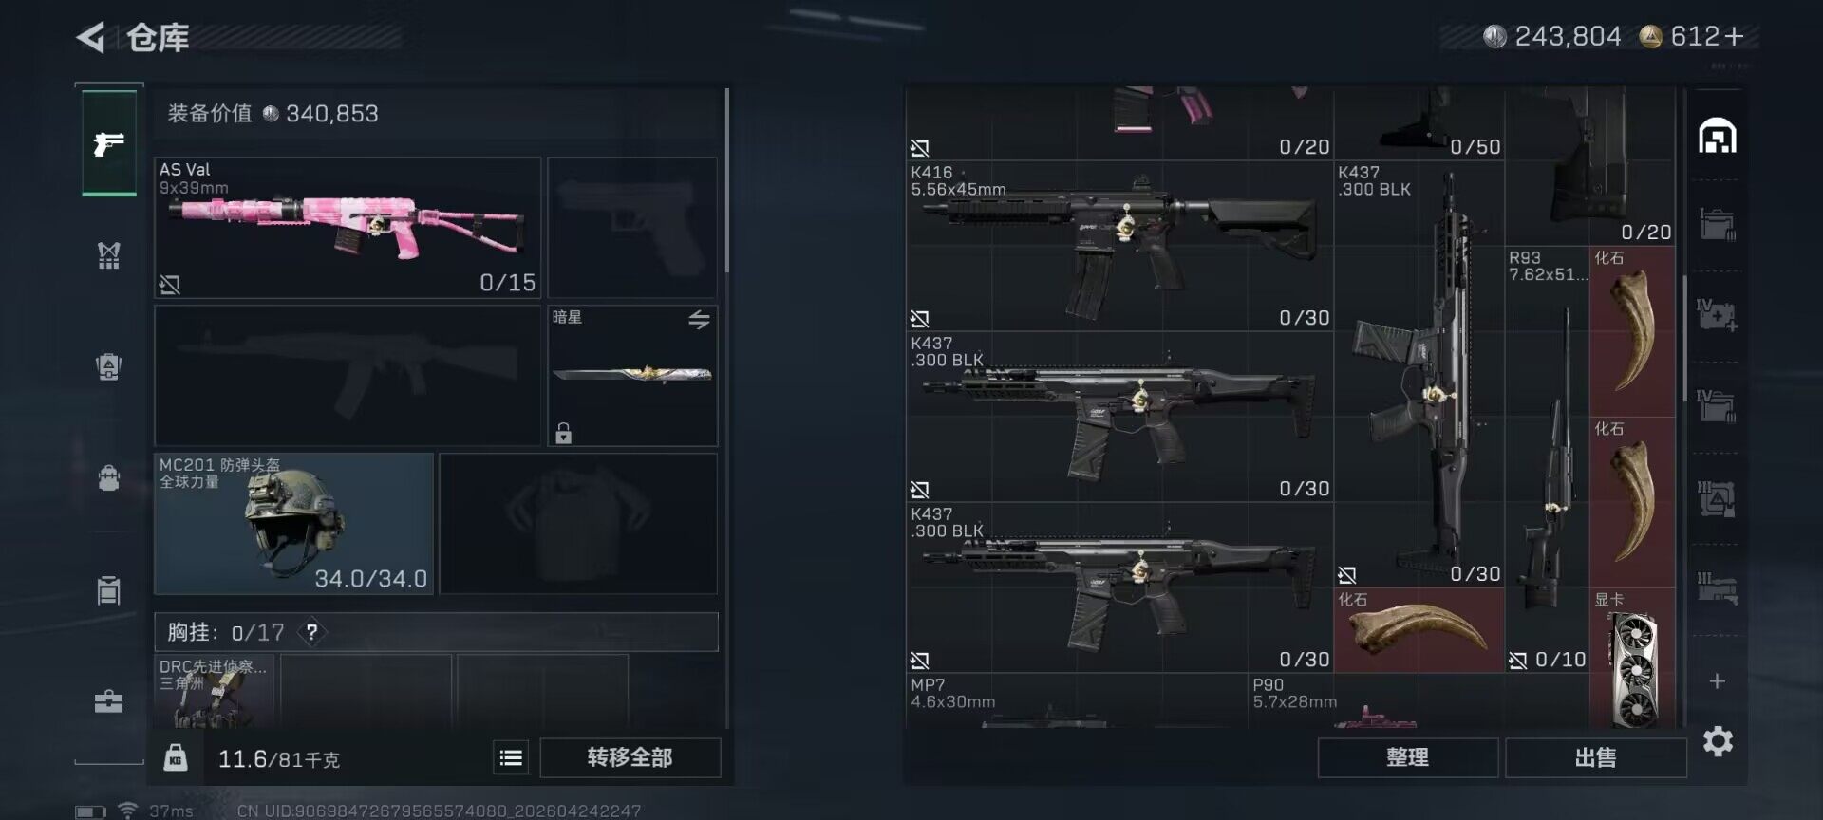
Task: Open the tactical vest sidebar category
Action: 109,254
